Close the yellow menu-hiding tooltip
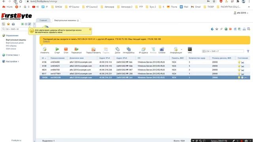Image resolution: width=253 pixels, height=142 pixels. [90, 29]
